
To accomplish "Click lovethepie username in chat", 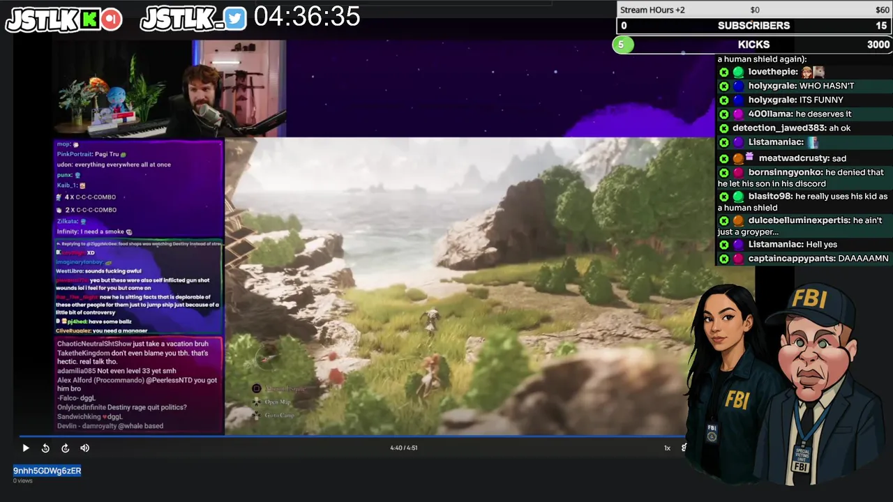I will [x=772, y=72].
